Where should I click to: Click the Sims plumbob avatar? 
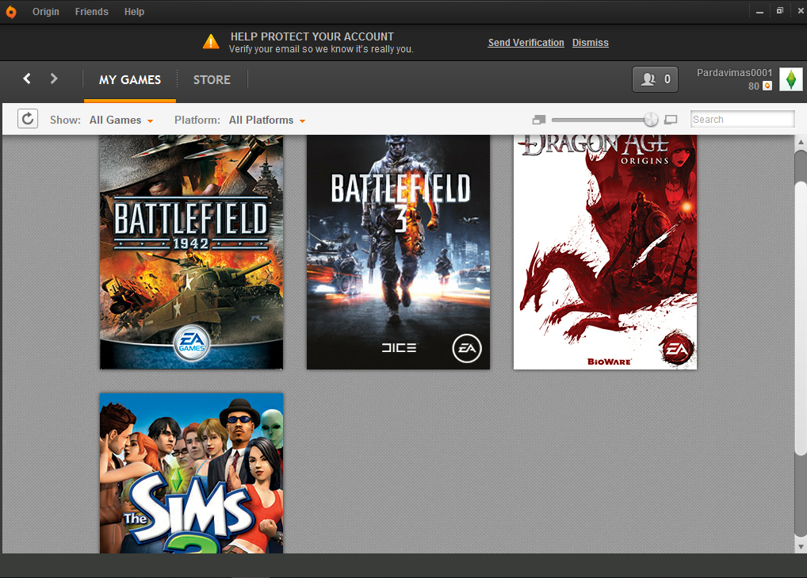tap(791, 79)
